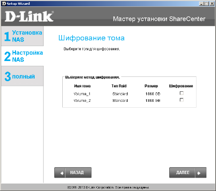The height and width of the screenshot is (191, 216).
Task: Click the Имя тома column header
Action: pyautogui.click(x=82, y=86)
